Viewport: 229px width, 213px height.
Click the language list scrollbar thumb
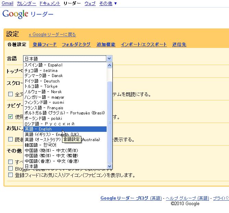point(110,122)
